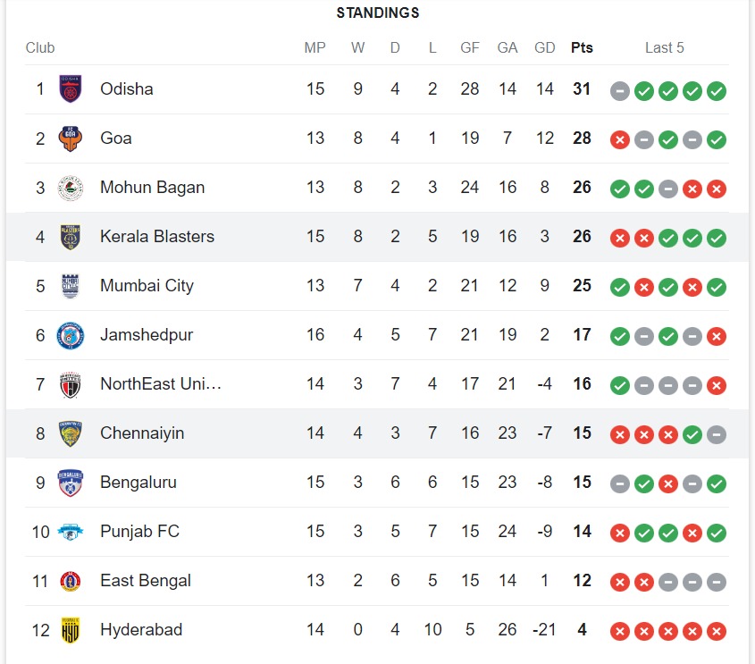The width and height of the screenshot is (755, 664).
Task: Click the Pts column header
Action: 582,47
